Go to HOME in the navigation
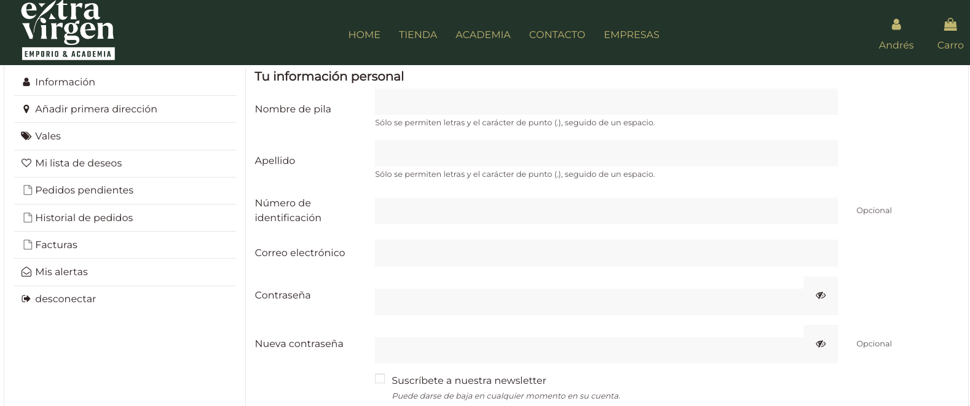Image resolution: width=970 pixels, height=406 pixels. 364,35
